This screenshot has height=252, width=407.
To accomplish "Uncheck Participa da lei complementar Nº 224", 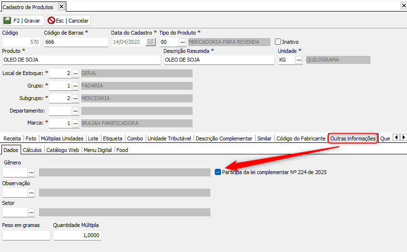I will coord(218,172).
